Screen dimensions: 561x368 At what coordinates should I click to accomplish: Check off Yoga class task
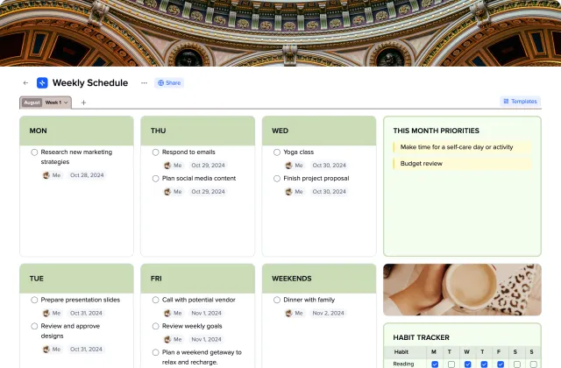[277, 152]
